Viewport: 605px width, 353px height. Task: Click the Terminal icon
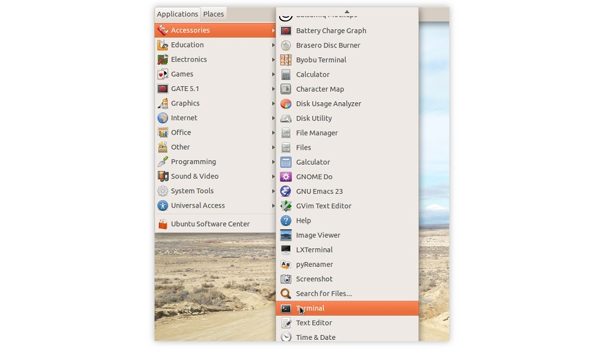point(286,308)
